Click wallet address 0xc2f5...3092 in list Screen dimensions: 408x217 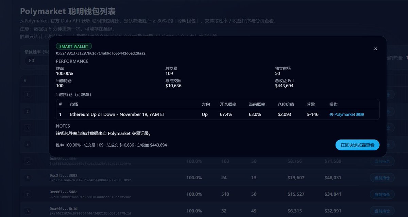64,175
